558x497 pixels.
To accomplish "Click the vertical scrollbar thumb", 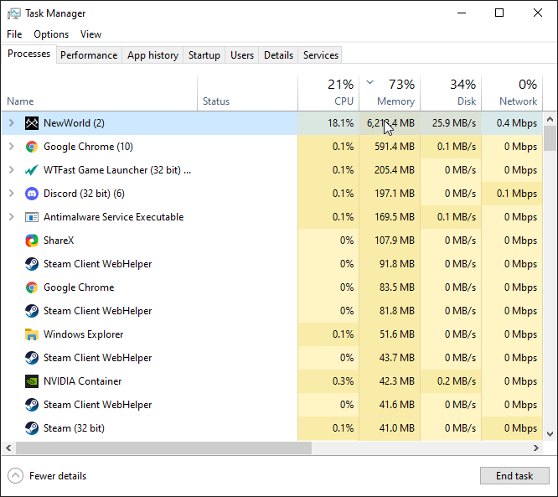I will (550, 138).
